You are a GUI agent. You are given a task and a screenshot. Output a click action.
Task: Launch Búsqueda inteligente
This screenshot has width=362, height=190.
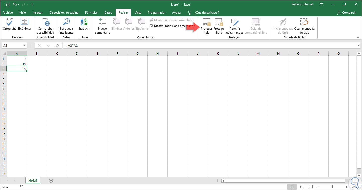tap(66, 26)
